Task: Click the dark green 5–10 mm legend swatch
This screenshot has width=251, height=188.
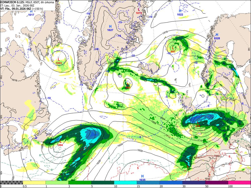Action: 103,182
